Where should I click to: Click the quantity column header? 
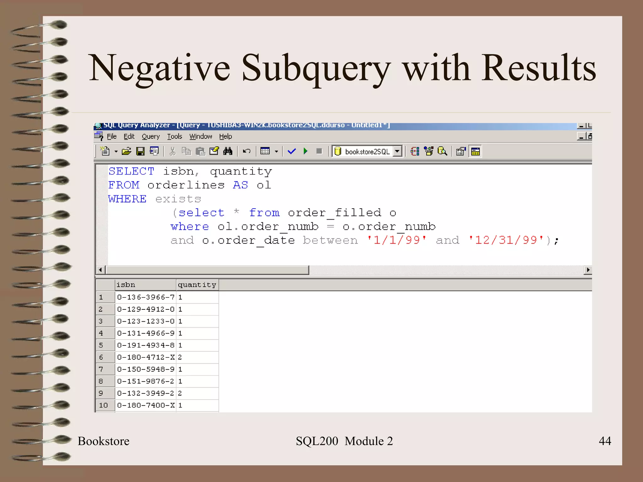coord(197,285)
